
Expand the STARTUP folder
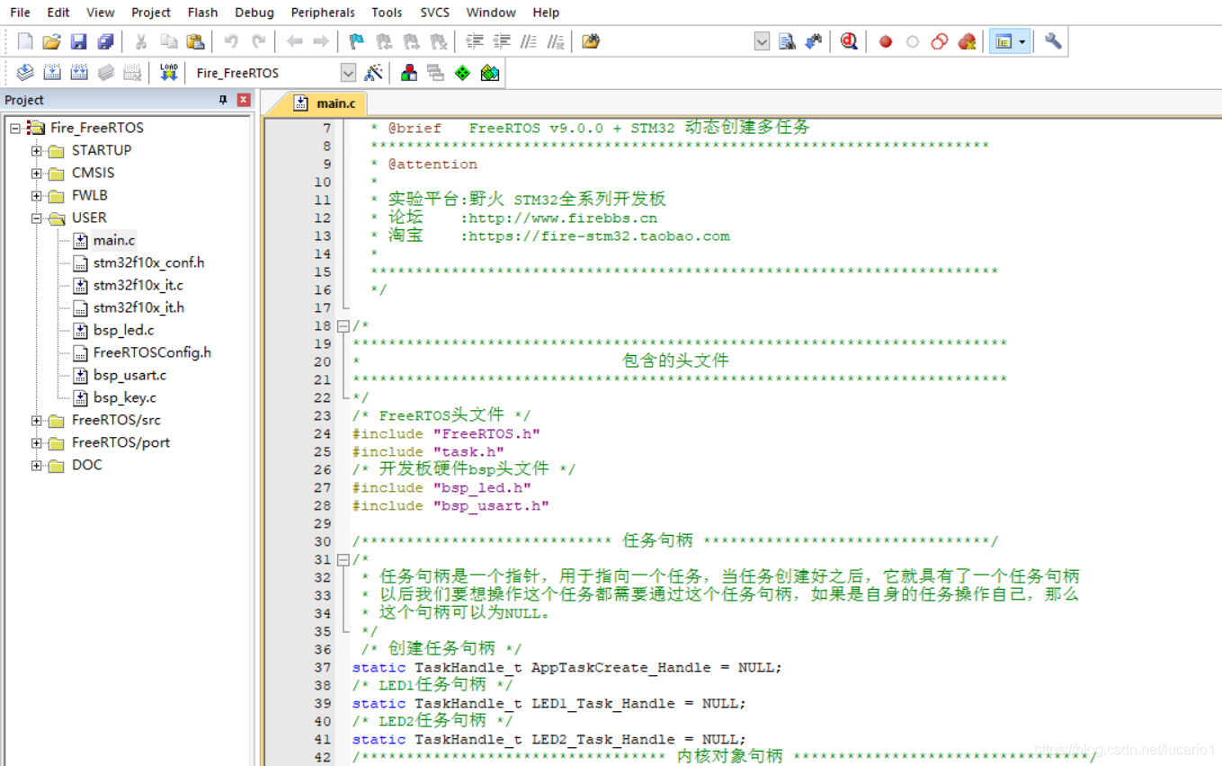tap(37, 150)
